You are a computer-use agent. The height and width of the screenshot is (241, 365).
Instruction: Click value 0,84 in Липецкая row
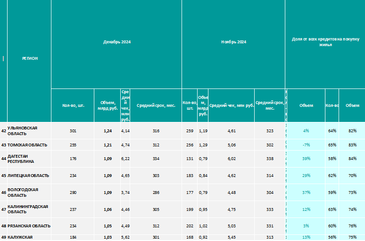[x=203, y=176]
